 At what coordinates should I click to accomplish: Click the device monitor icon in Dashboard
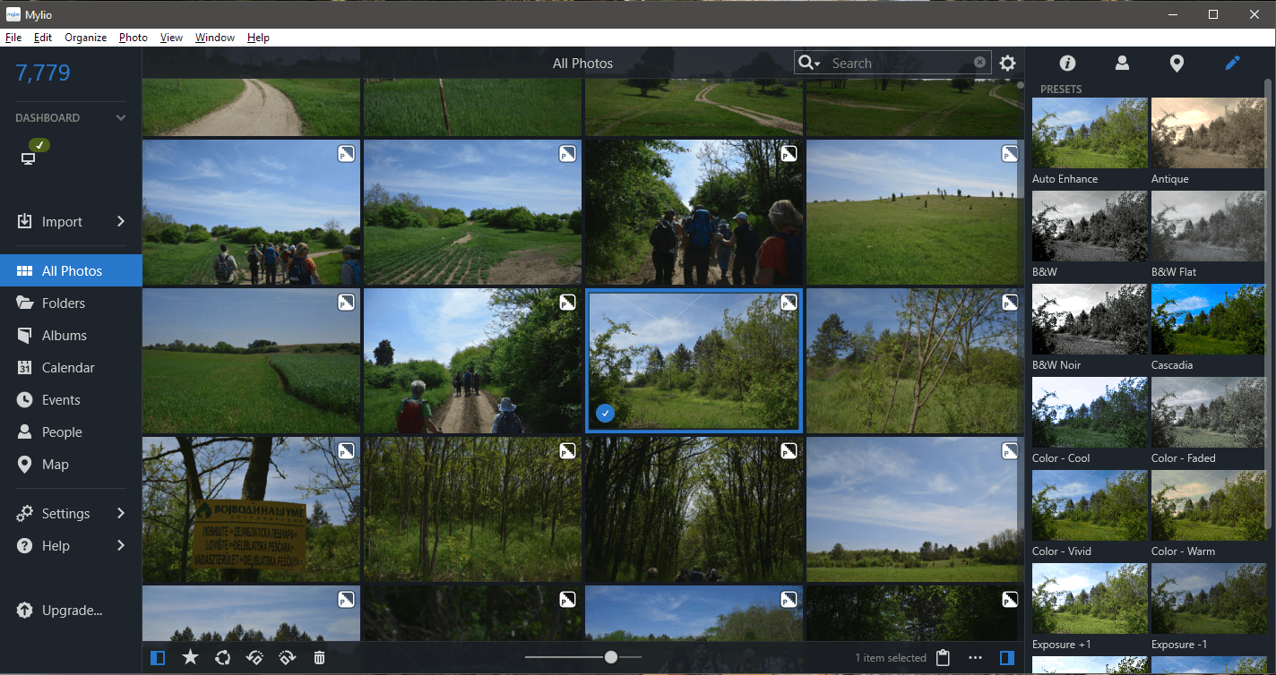pos(28,158)
